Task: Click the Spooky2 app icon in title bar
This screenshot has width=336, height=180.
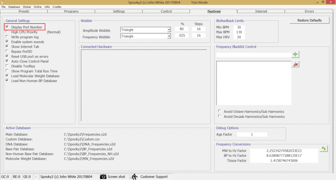Action: pyautogui.click(x=3, y=2)
